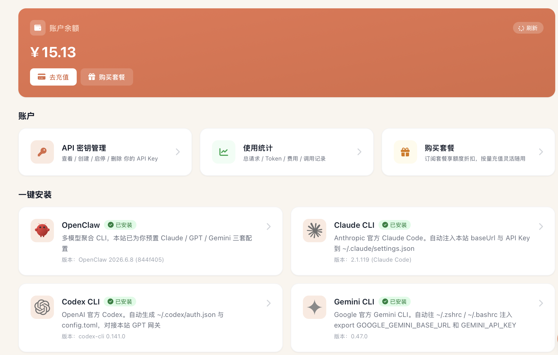Click the wallet icon beside 账户余额
The height and width of the screenshot is (355, 558).
point(38,28)
